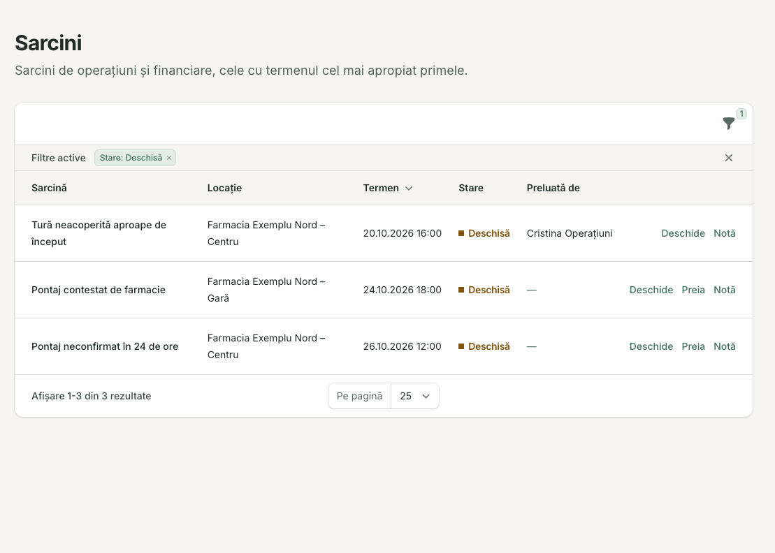The image size is (775, 553).
Task: Click Preia for 'Pontaj neconfirmat în 24 de ore'
Action: (693, 346)
